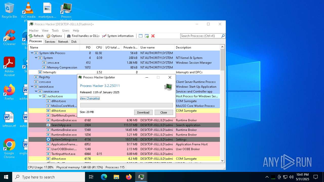Select the Registry process row

tap(53, 77)
